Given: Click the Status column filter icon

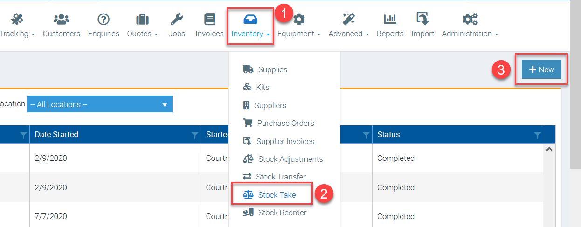Looking at the screenshot, I should click(537, 135).
